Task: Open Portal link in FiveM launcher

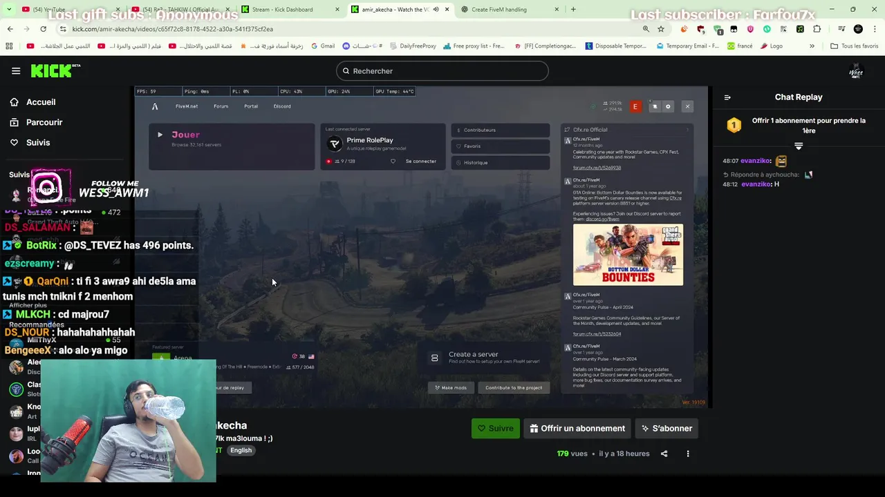Action: [251, 106]
